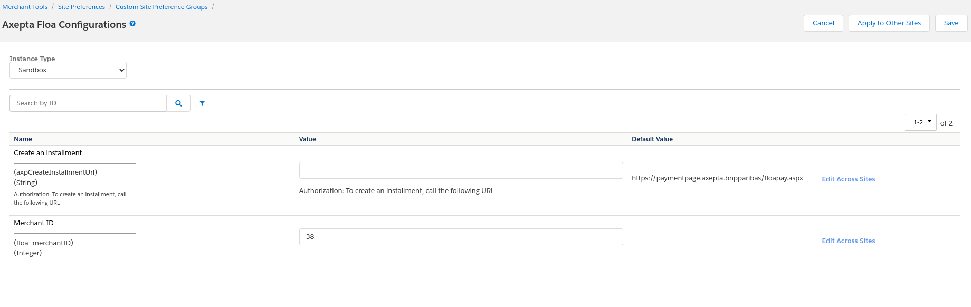Screen dimensions: 971x307
Task: Open the Instance Type dropdown
Action: (x=68, y=70)
